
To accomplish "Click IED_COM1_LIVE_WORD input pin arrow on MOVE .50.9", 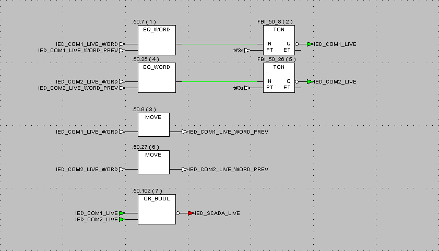I will coord(122,132).
